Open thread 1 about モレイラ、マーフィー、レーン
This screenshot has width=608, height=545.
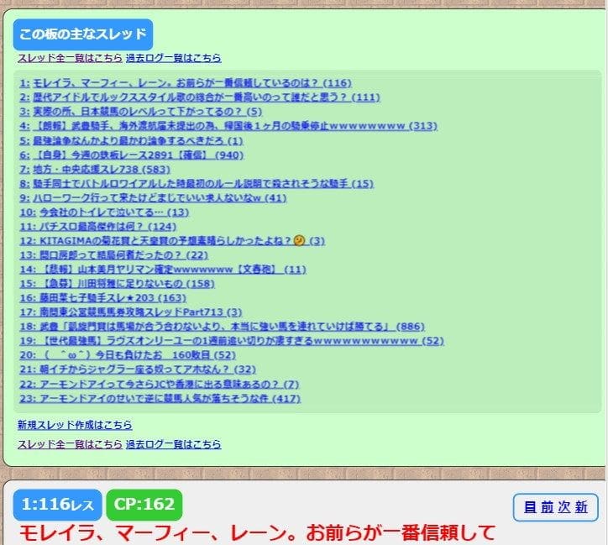pos(185,82)
